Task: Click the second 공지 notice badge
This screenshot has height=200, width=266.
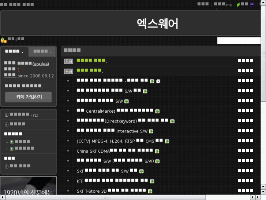Action: click(x=69, y=71)
